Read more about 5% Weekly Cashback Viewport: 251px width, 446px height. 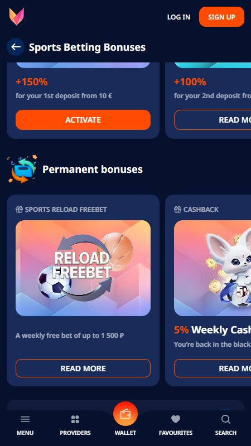click(x=213, y=369)
